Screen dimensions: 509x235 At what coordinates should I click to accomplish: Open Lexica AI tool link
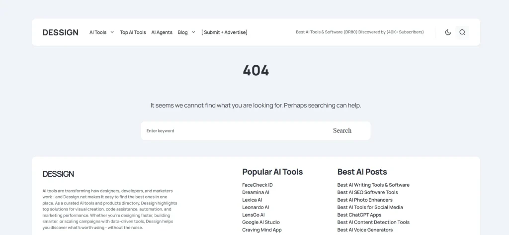pyautogui.click(x=252, y=200)
